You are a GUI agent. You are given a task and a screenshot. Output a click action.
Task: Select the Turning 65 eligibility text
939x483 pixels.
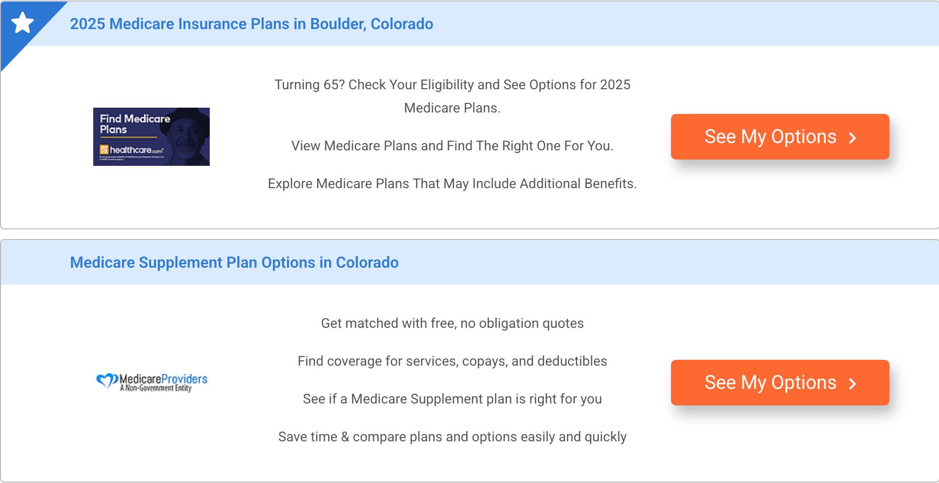coord(453,96)
